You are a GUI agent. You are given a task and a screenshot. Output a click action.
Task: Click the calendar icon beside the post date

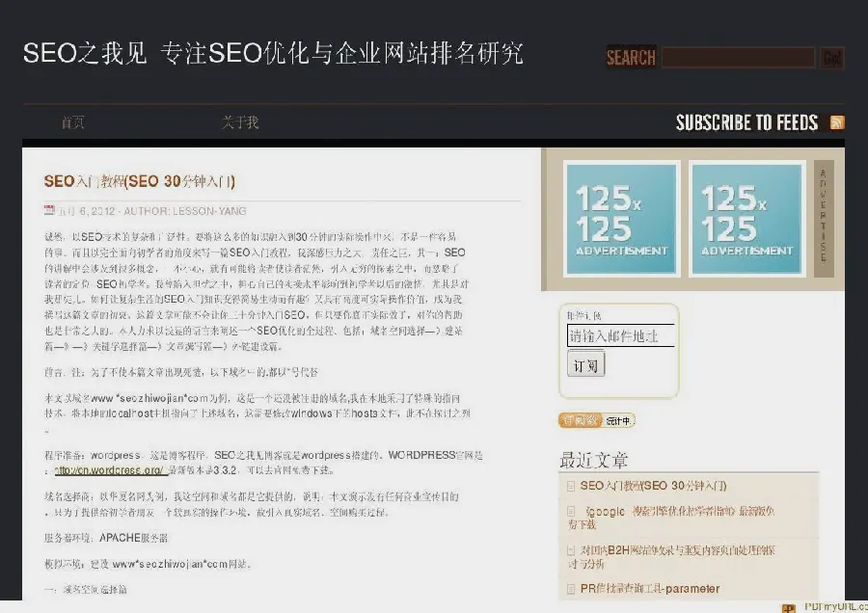[49, 210]
